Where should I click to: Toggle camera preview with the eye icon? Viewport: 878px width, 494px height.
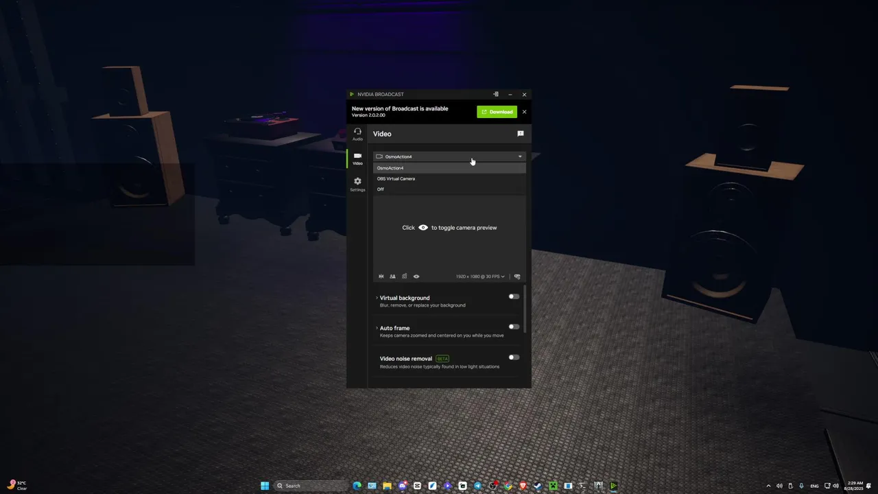(x=416, y=277)
